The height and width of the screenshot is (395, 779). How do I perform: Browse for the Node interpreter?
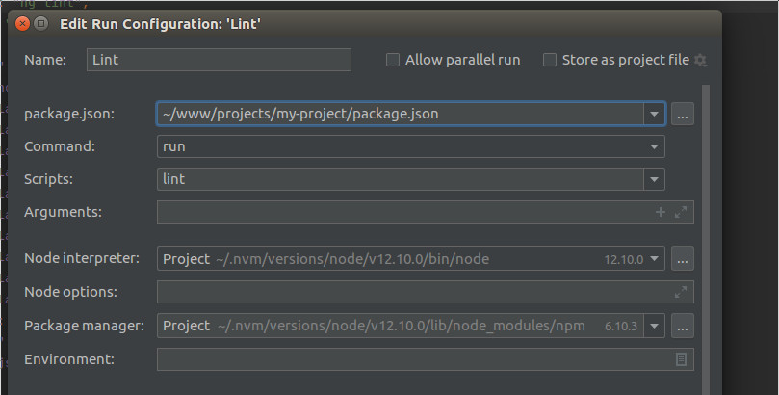coord(683,259)
